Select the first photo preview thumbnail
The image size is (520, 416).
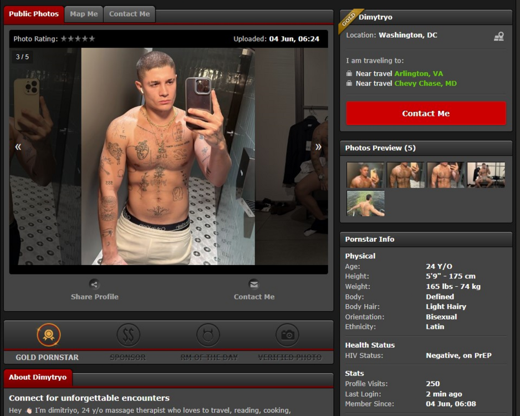pyautogui.click(x=365, y=175)
